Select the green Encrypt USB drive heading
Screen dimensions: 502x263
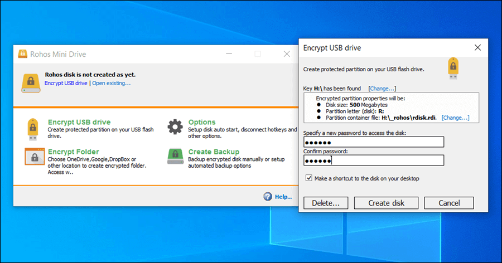(79, 122)
